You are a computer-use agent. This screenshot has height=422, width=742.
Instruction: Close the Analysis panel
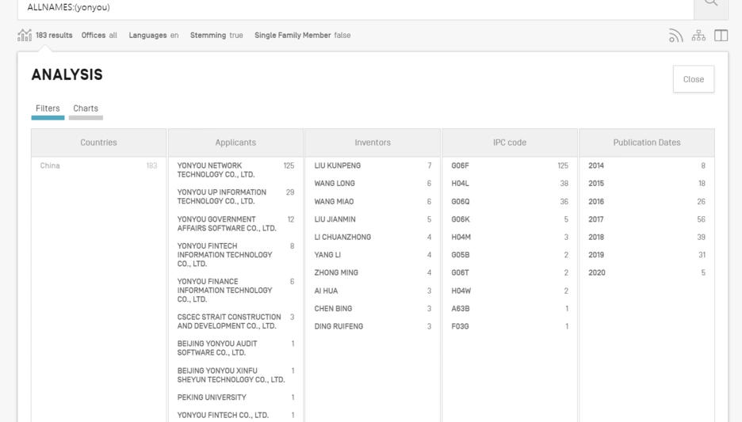[694, 79]
